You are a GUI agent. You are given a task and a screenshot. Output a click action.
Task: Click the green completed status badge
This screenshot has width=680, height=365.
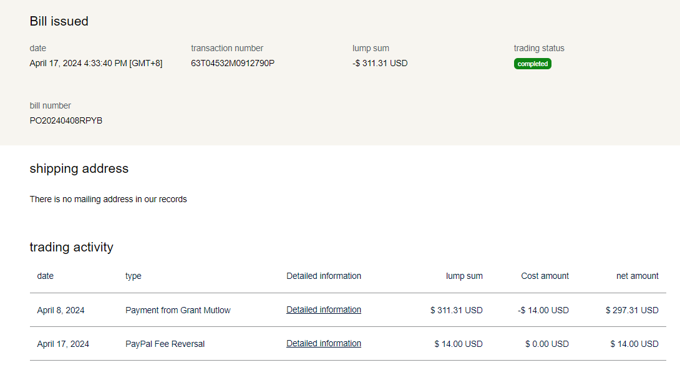tap(532, 64)
